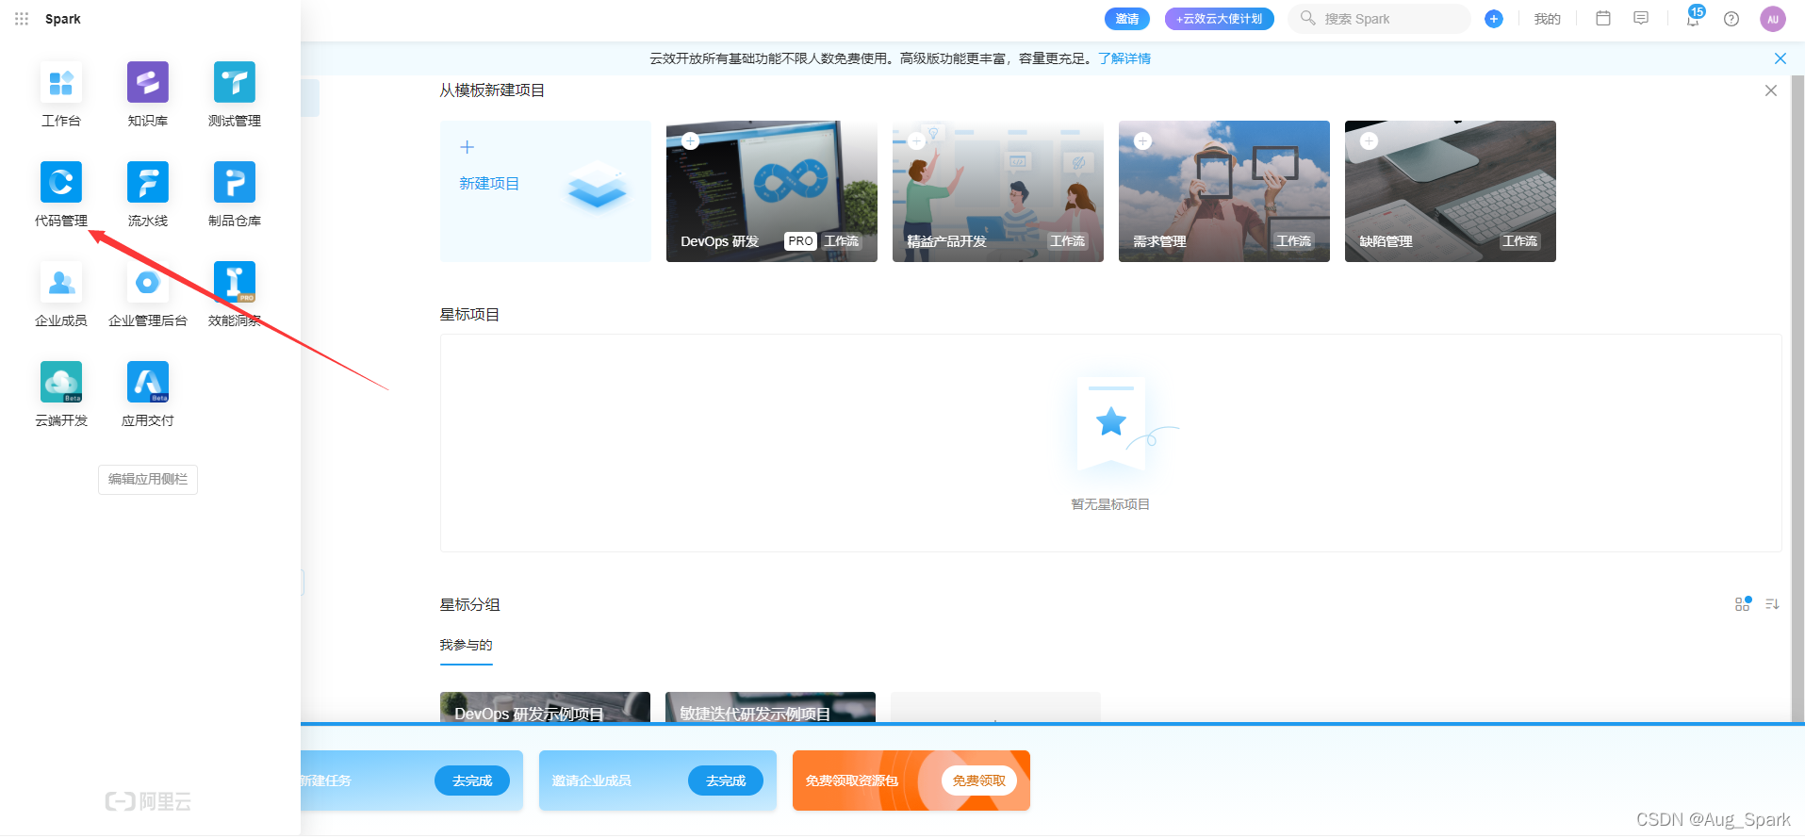
Task: Open the 云端开发 cloud development app
Action: (61, 393)
